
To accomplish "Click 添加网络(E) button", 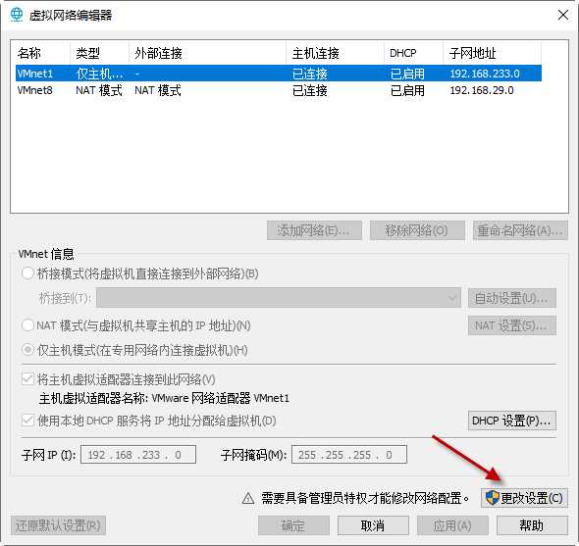I will [314, 230].
